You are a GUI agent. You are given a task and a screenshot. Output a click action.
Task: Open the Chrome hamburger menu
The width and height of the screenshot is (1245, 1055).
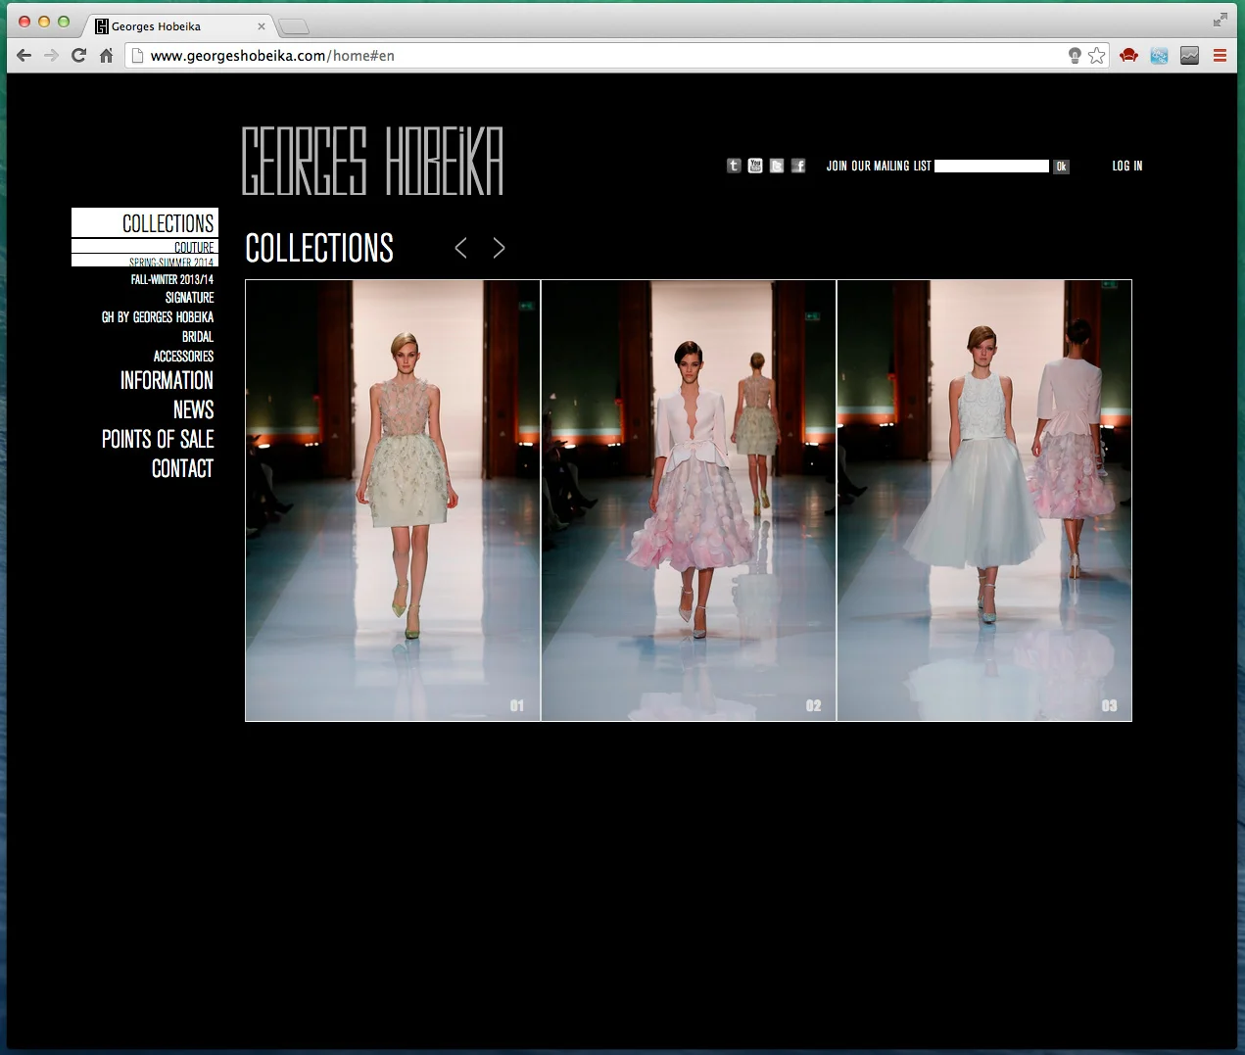tap(1220, 56)
